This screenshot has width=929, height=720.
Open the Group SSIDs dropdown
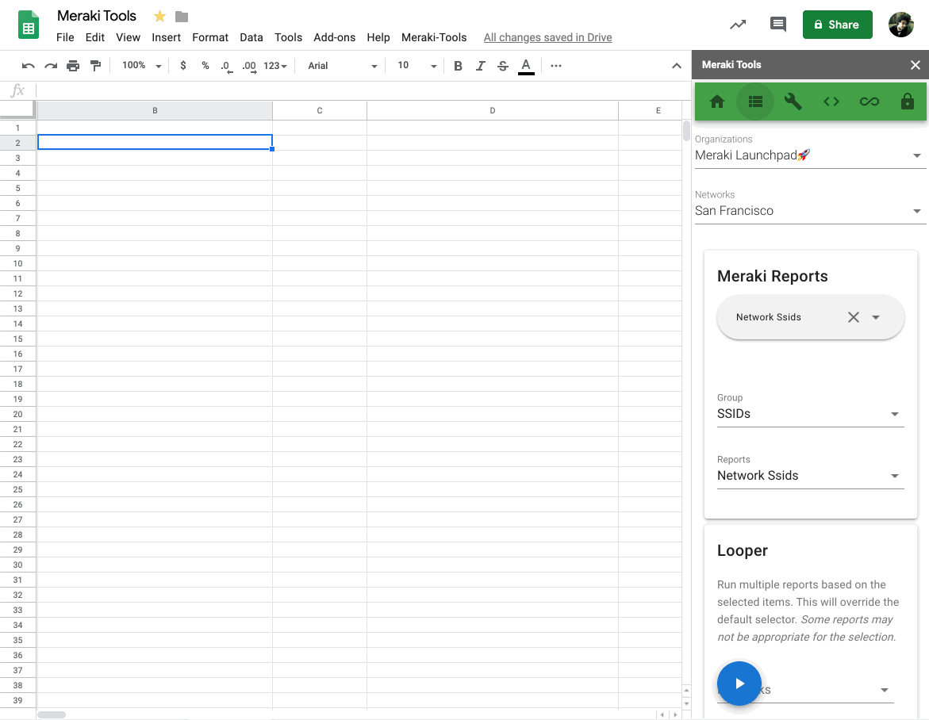click(x=810, y=414)
